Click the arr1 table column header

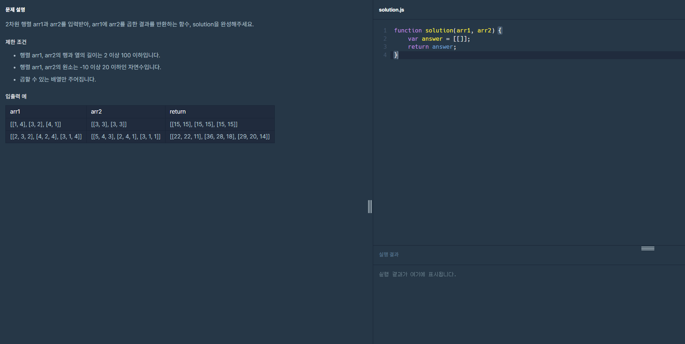pyautogui.click(x=46, y=112)
